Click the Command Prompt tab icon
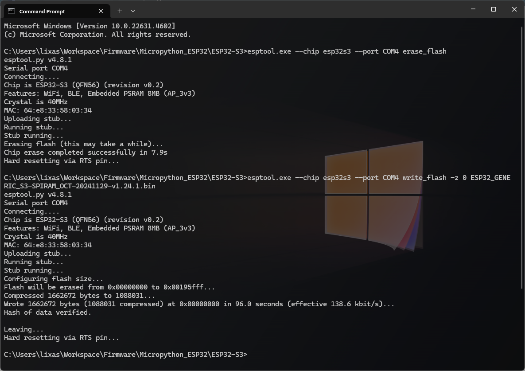 [x=12, y=11]
